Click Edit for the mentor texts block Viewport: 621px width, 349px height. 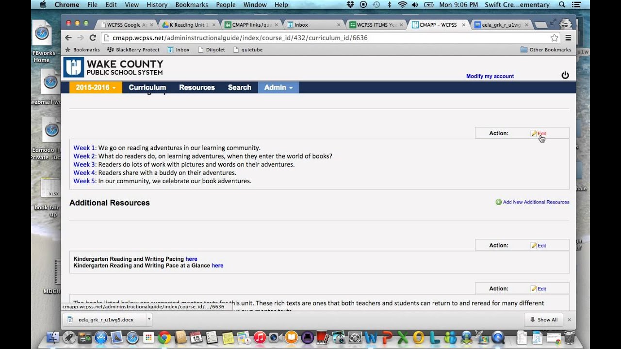click(539, 289)
